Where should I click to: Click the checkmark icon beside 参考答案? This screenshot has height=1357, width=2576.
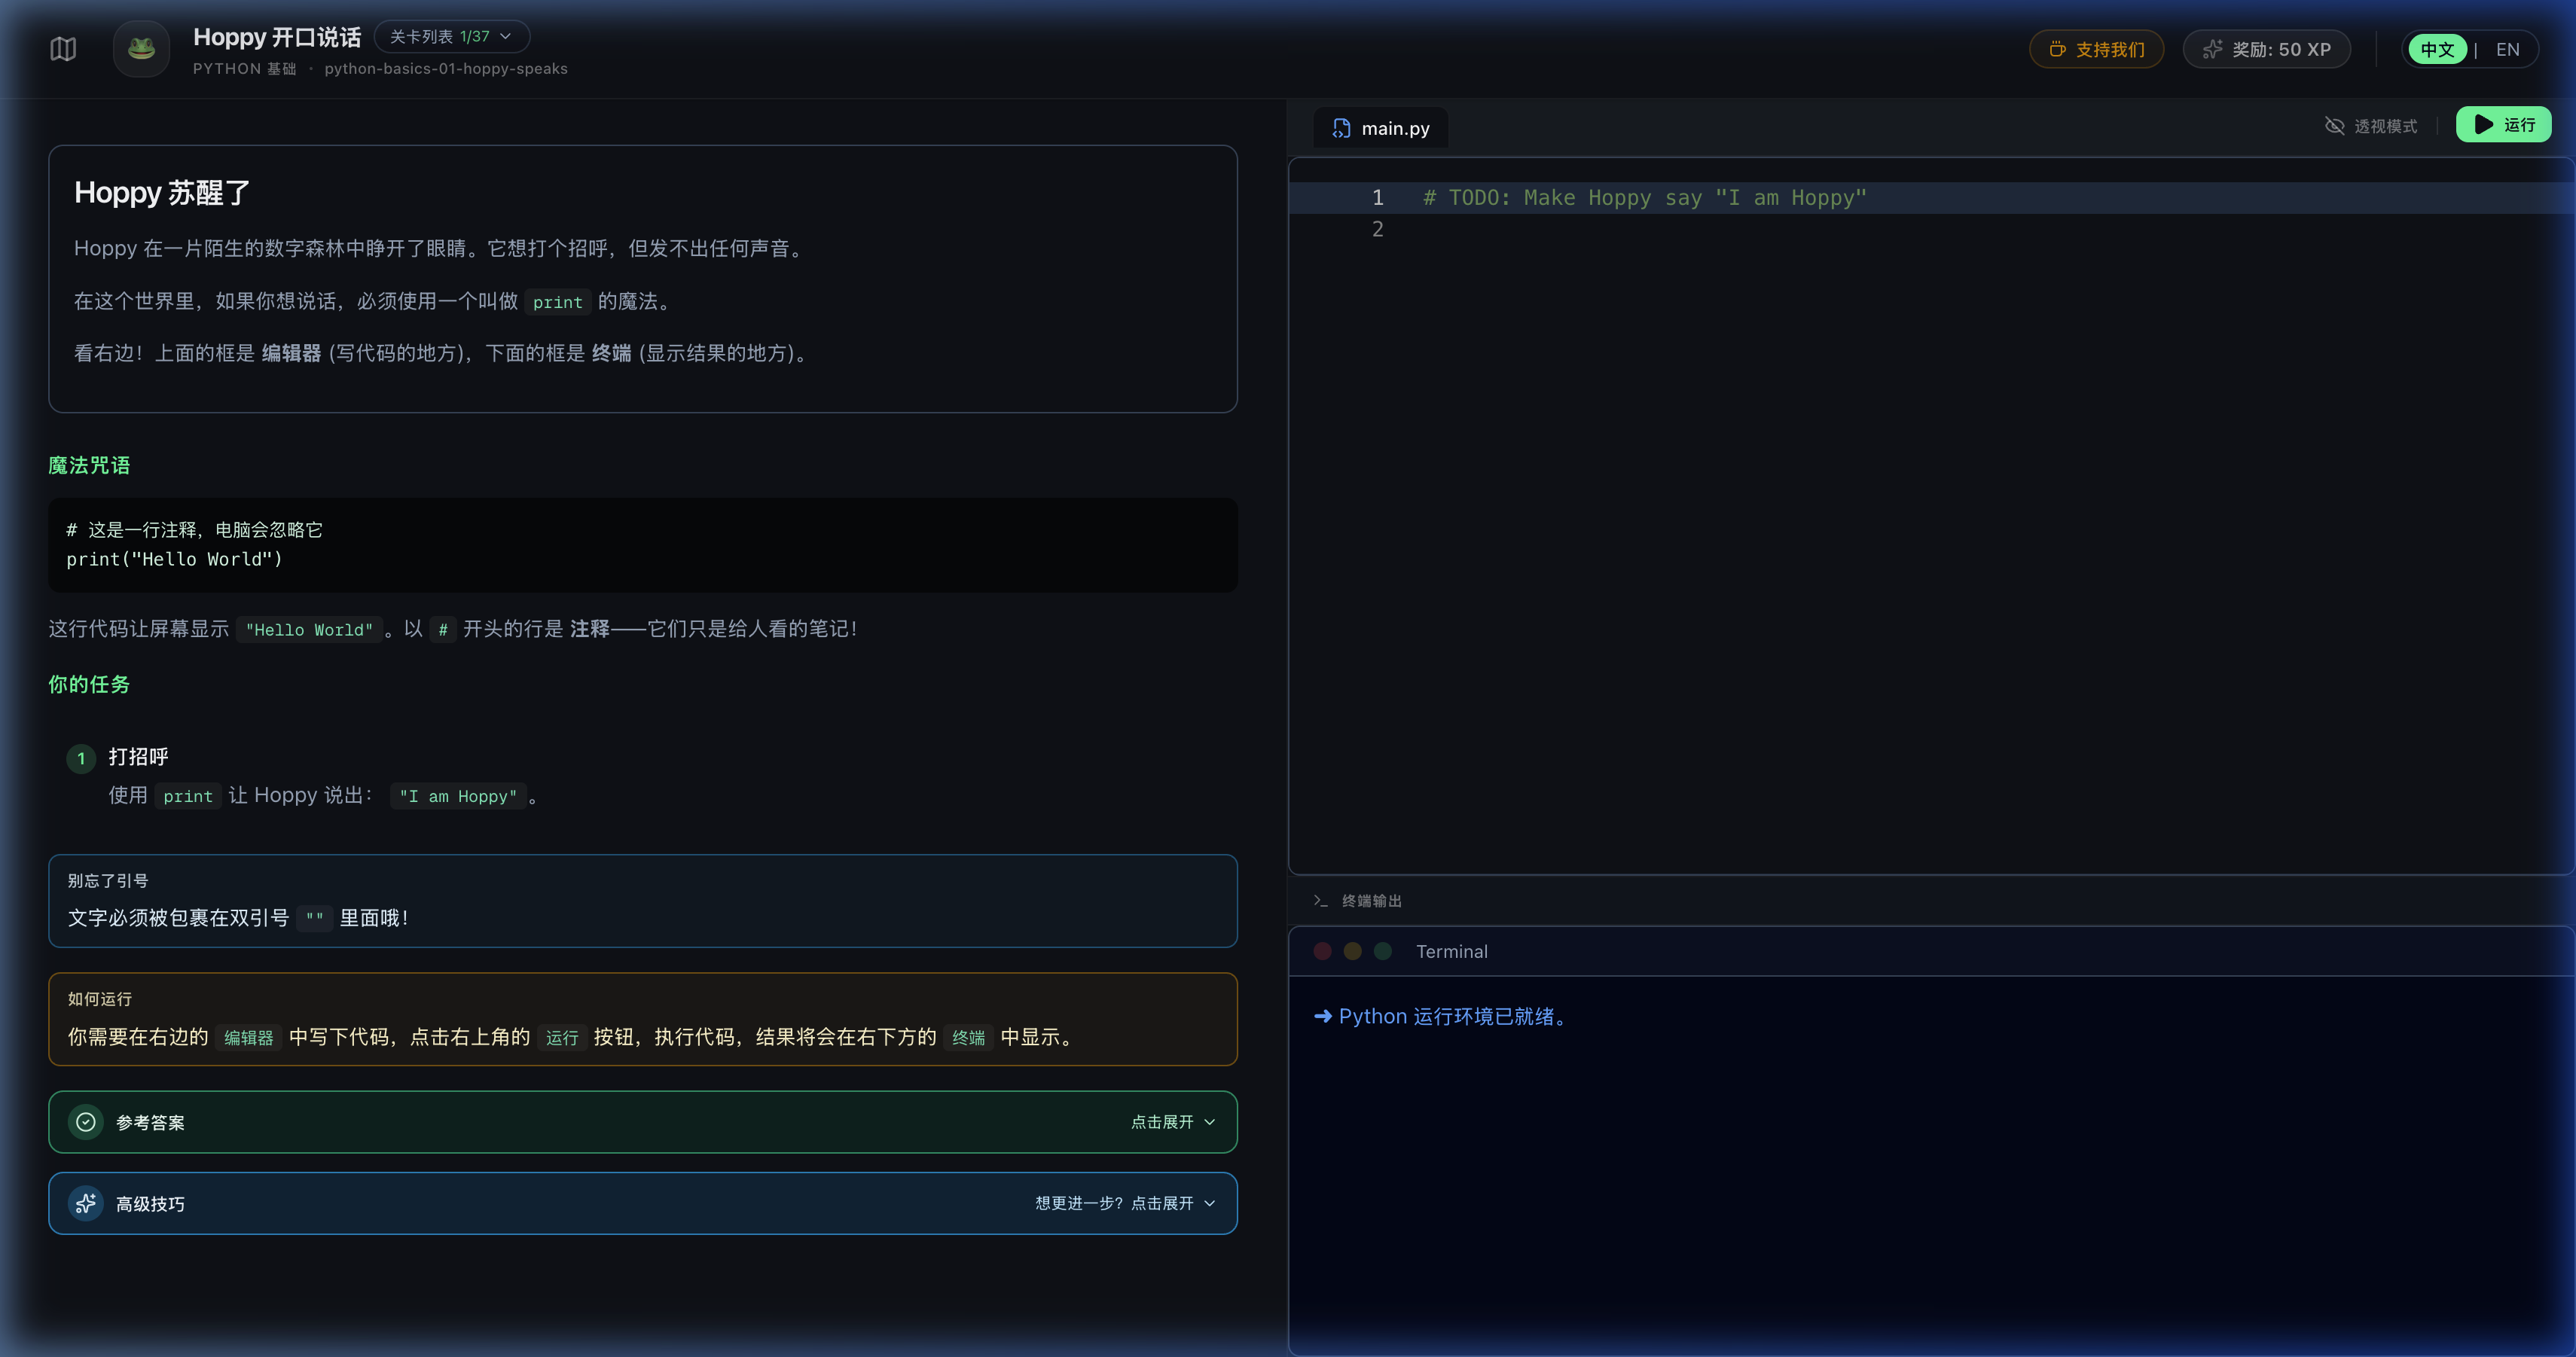(x=86, y=1122)
